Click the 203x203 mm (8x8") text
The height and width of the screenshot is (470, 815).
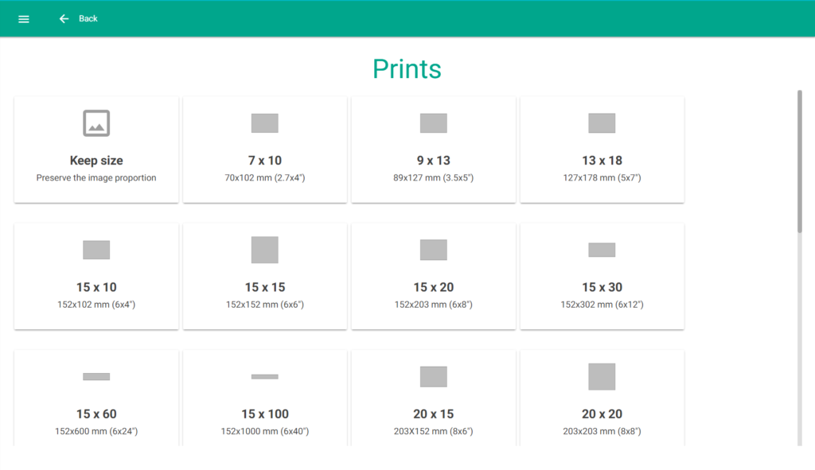(602, 431)
